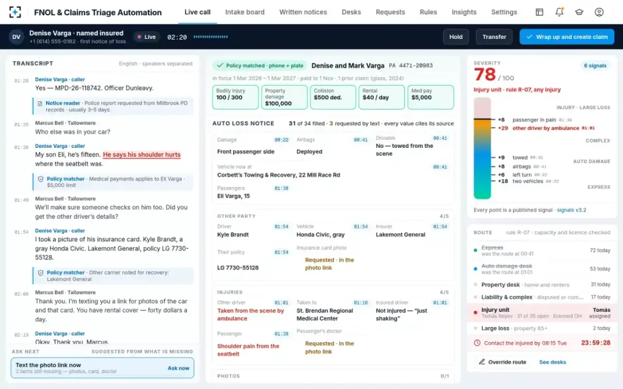
Task: Click Ask now in suggestion box
Action: coord(179,368)
